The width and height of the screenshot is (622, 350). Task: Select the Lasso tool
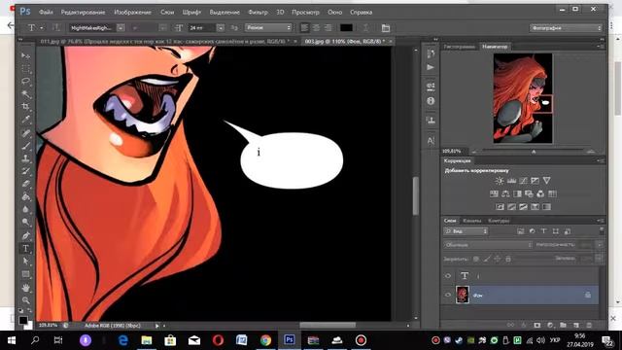pos(26,82)
